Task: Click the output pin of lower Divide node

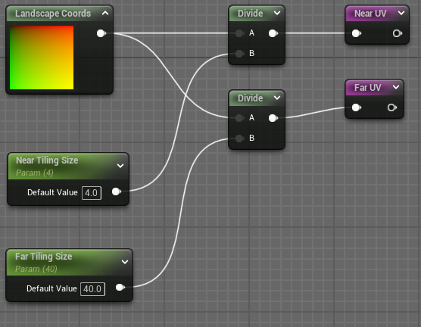Action: pos(273,118)
